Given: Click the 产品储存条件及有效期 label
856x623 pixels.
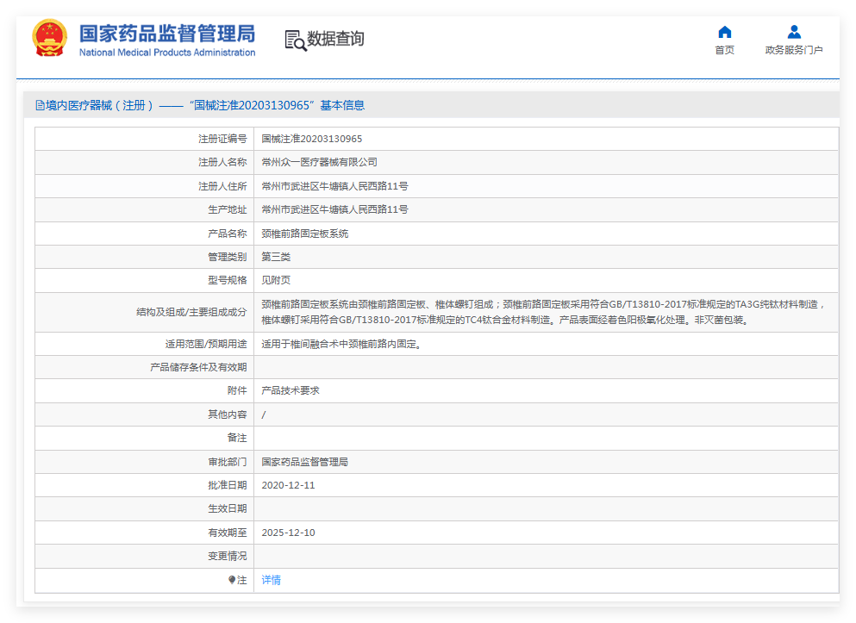Looking at the screenshot, I should 198,368.
